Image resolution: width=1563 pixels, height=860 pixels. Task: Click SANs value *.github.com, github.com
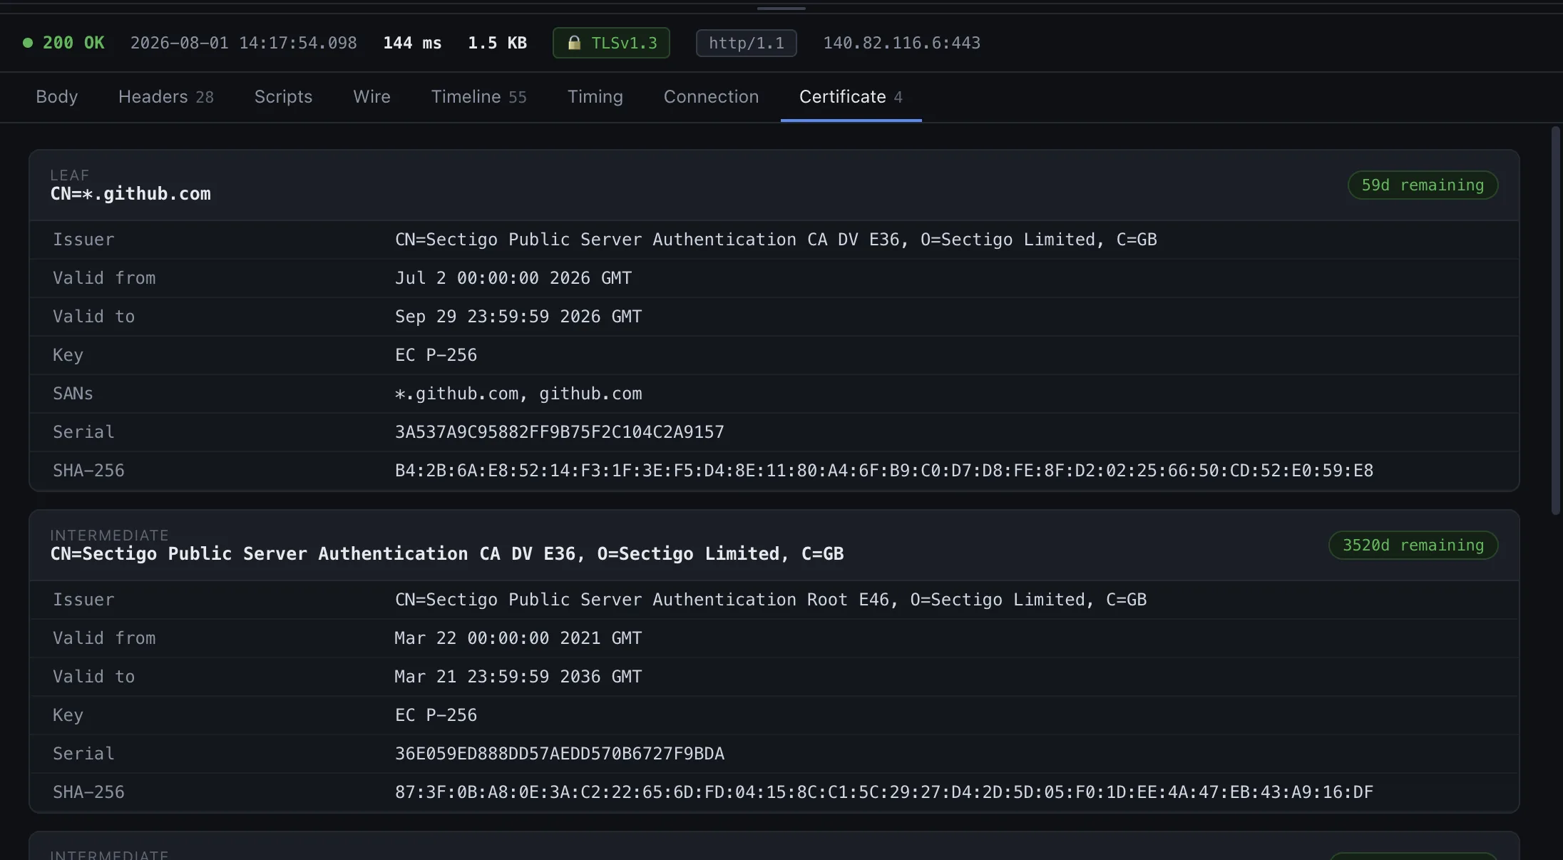click(x=518, y=394)
